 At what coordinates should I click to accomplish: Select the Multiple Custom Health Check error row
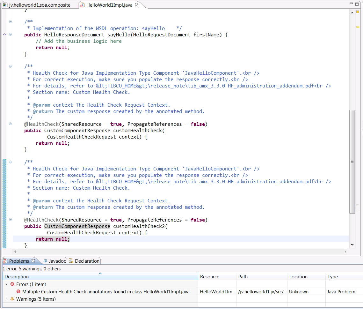click(106, 291)
